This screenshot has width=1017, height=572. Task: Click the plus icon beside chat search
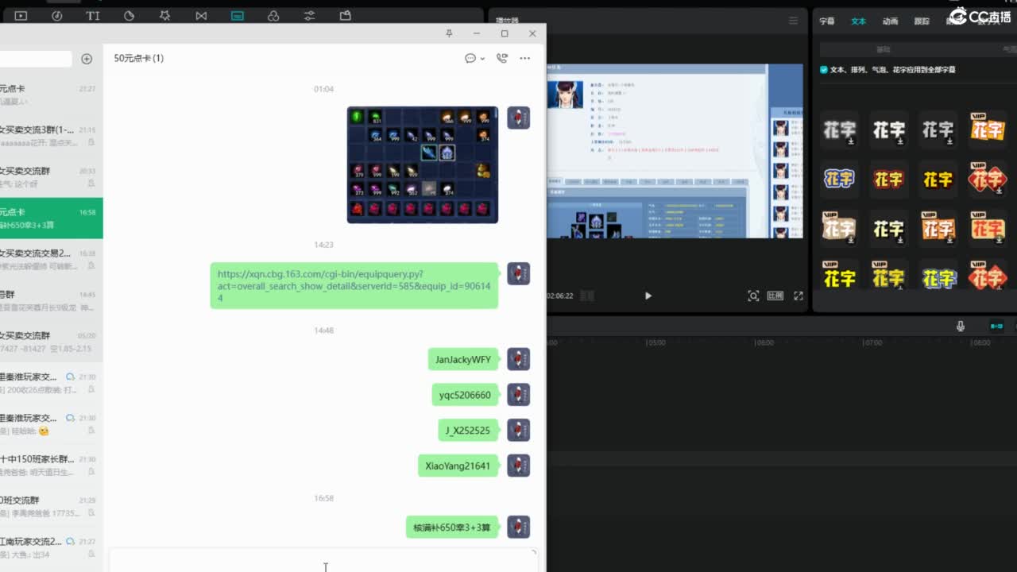pos(87,59)
